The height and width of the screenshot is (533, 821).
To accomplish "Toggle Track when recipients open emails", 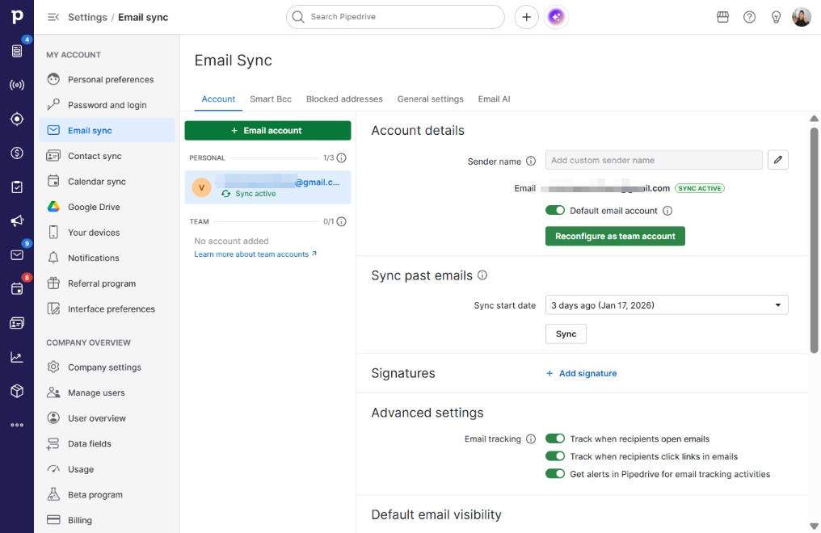I will pos(555,439).
